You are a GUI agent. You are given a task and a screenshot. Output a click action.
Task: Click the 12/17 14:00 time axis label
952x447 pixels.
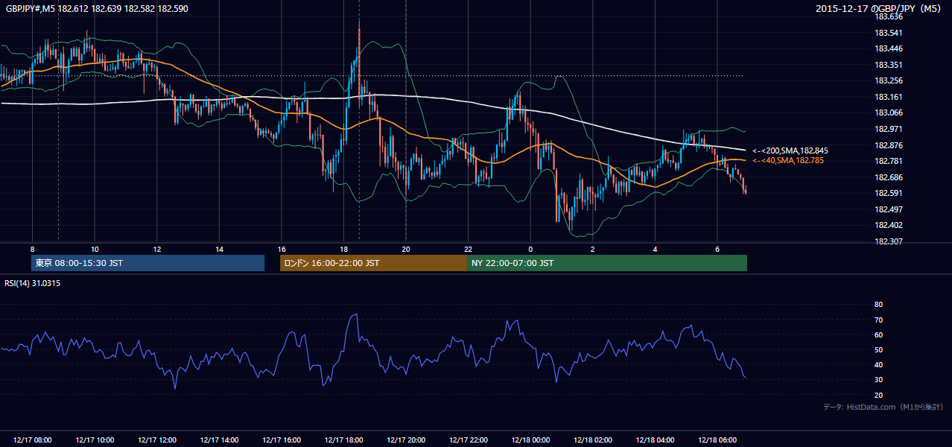pyautogui.click(x=219, y=440)
